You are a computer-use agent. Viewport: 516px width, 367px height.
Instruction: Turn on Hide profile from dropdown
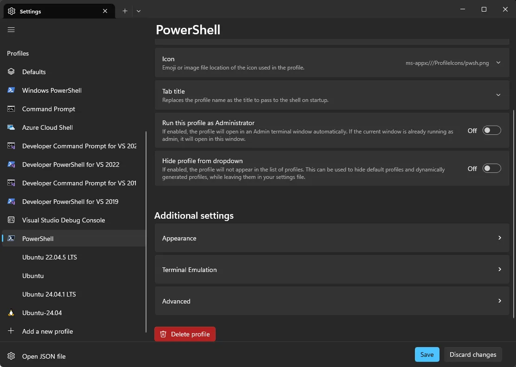tap(491, 168)
